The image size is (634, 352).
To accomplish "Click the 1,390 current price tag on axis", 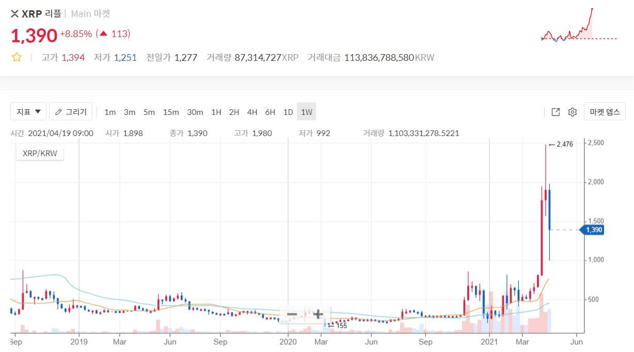I will pyautogui.click(x=592, y=230).
